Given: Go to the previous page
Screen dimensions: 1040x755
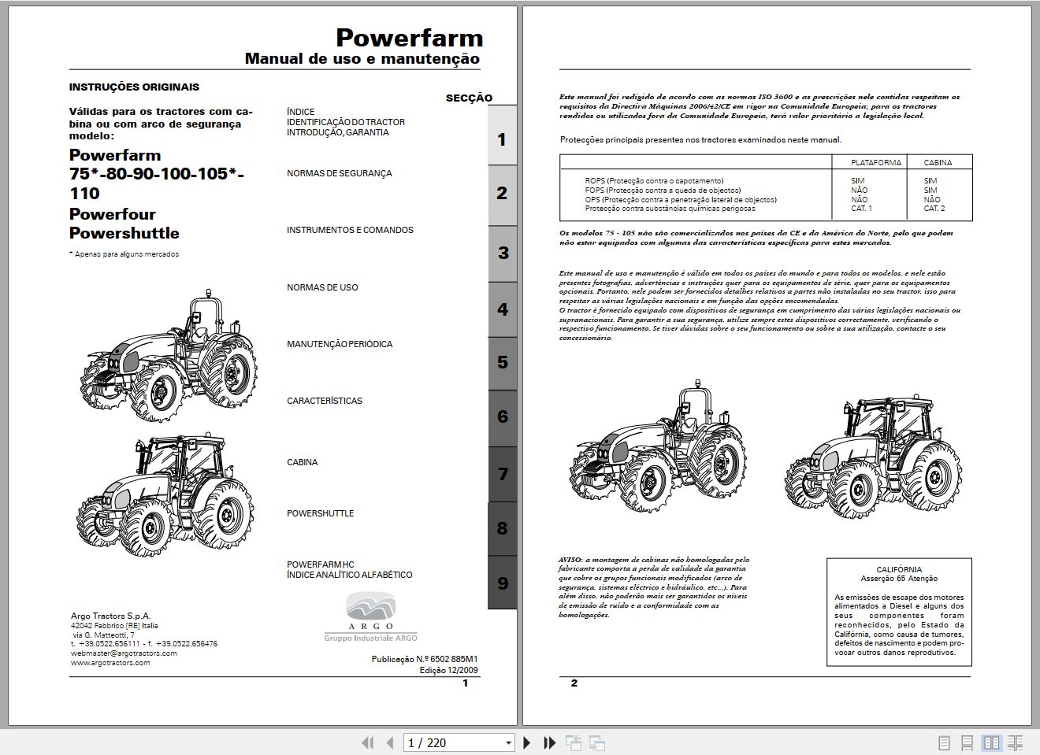Looking at the screenshot, I should pyautogui.click(x=389, y=742).
